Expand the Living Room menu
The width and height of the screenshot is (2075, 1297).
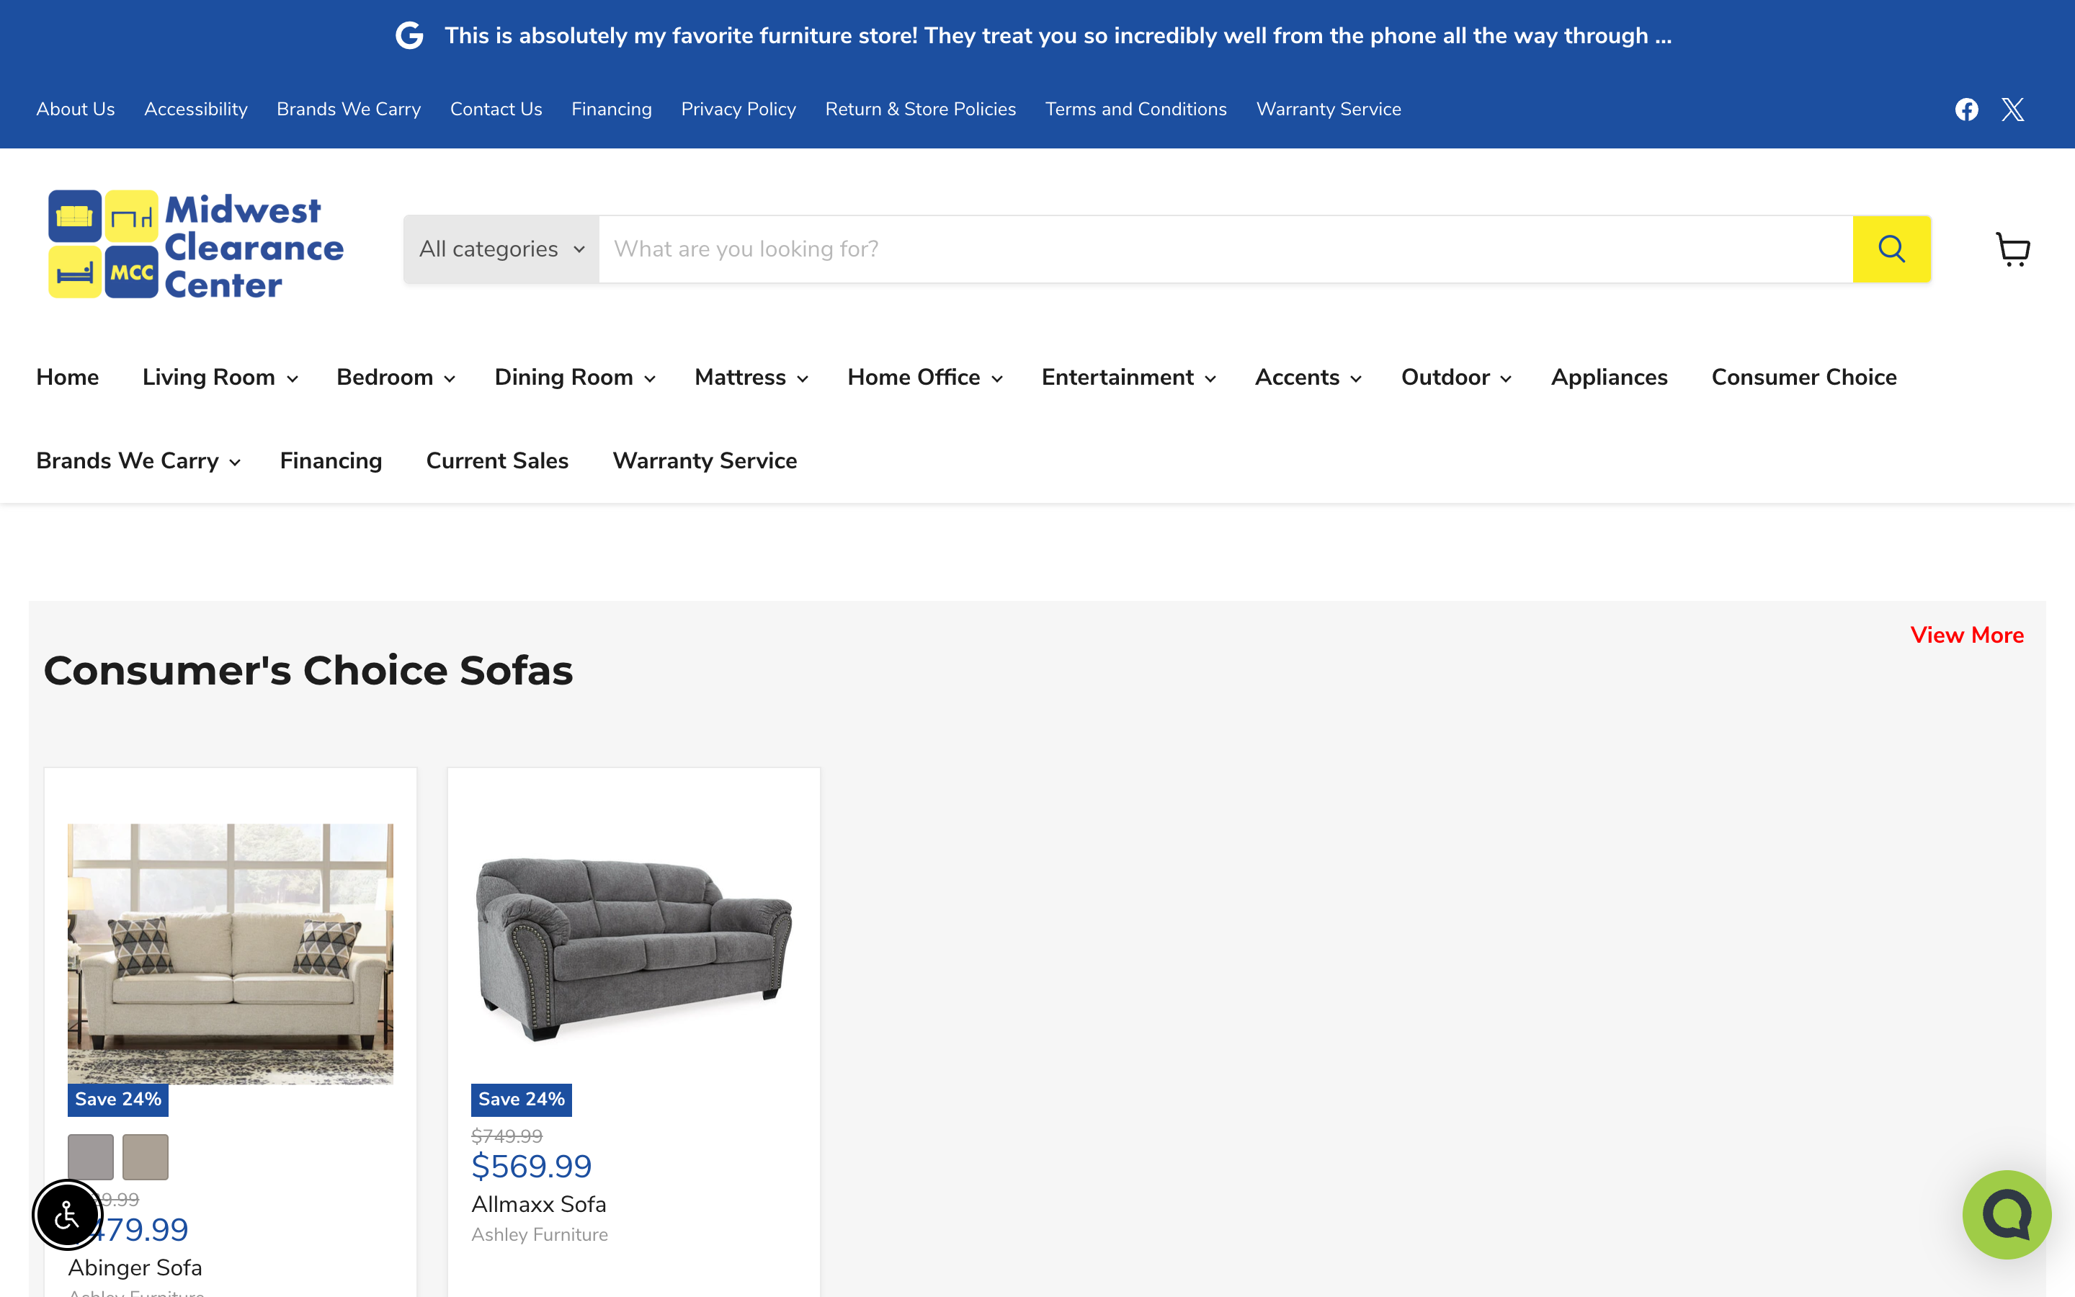point(220,378)
